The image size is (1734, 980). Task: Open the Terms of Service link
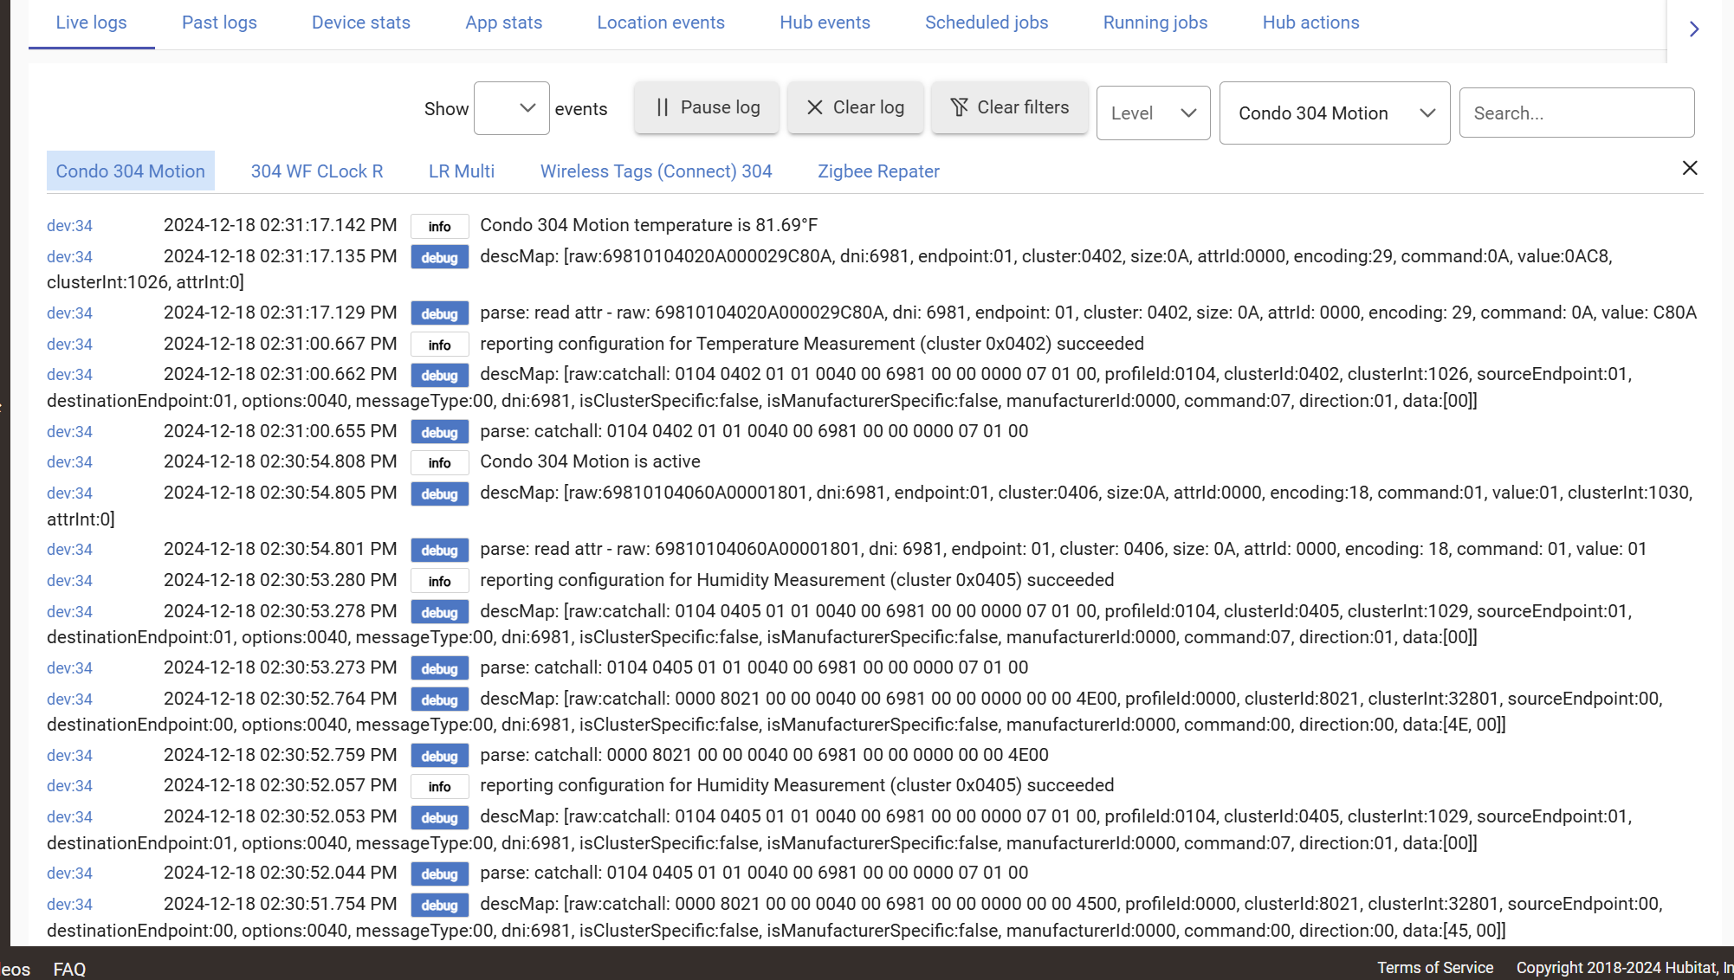1434,968
